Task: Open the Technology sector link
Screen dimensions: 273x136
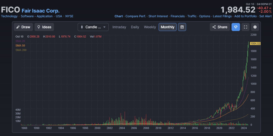Action: [9, 16]
